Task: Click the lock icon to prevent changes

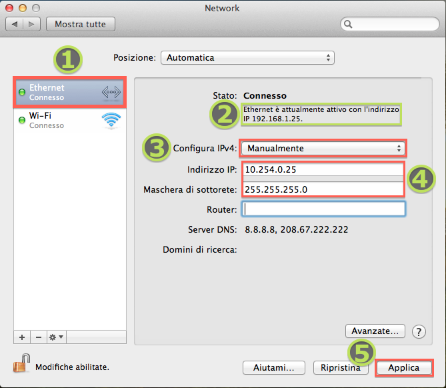Action: 21,364
